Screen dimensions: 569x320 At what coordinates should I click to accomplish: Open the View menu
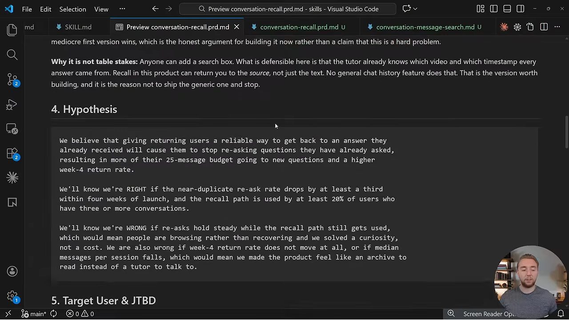101,9
